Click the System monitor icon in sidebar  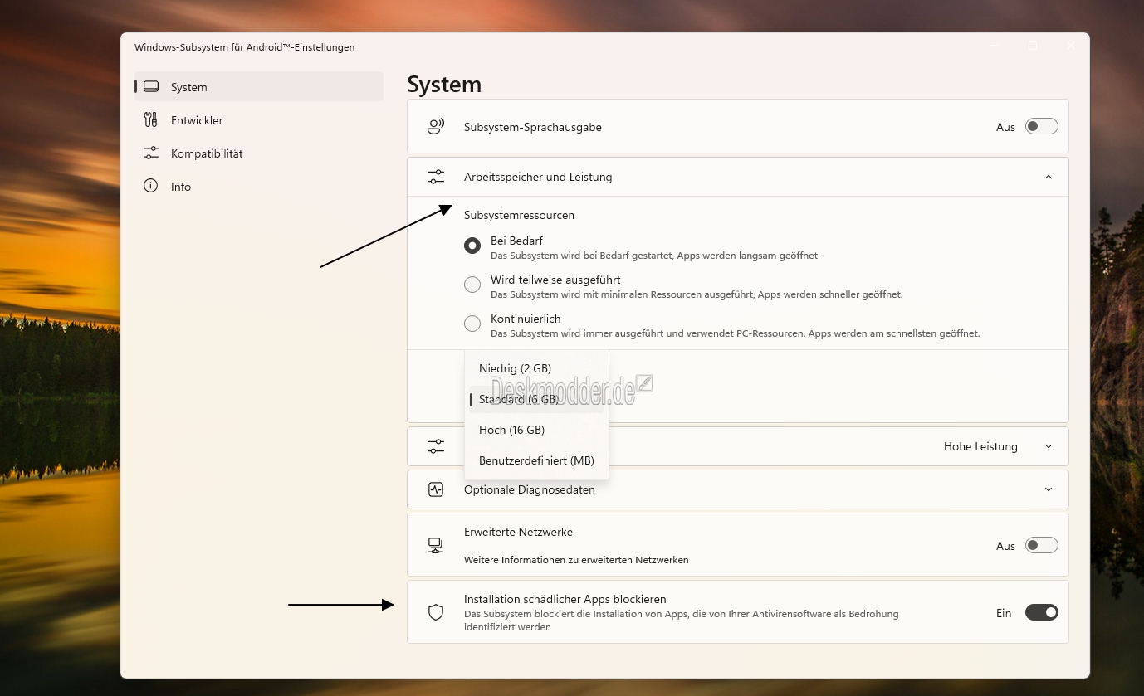click(150, 87)
